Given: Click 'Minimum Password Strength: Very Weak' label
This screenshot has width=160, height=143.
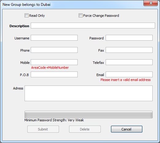Looking at the screenshot, I should 54,120.
